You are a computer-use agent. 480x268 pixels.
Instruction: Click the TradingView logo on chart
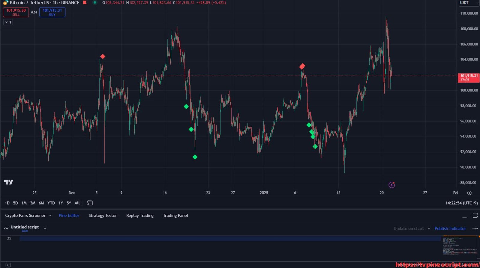tap(8, 182)
